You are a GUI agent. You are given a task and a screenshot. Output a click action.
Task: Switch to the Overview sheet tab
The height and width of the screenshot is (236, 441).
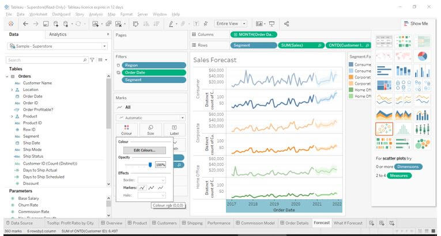click(x=112, y=223)
